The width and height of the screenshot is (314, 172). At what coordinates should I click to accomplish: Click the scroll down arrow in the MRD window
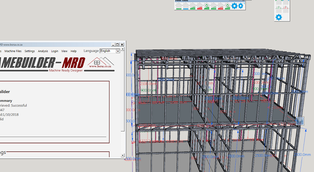pos(123,155)
